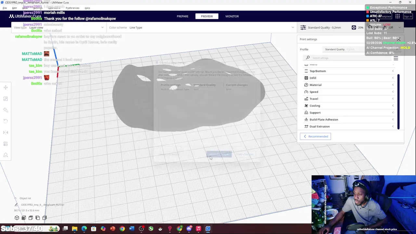Open the settings visibility hamburger menu
The height and width of the screenshot is (234, 416).
(x=396, y=58)
